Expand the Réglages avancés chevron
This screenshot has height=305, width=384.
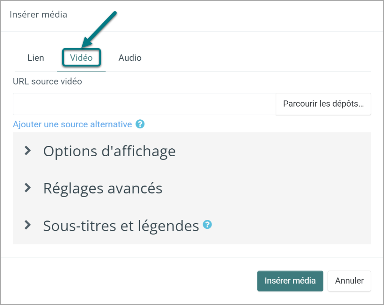click(x=28, y=188)
